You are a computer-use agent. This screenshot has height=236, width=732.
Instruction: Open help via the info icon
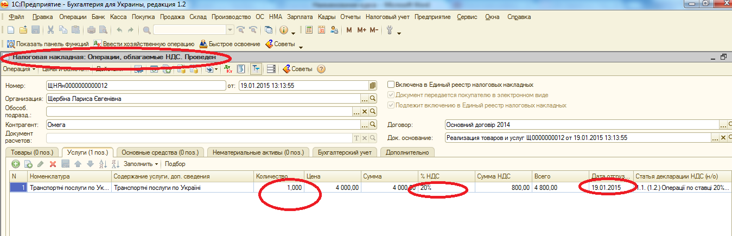[x=283, y=30]
